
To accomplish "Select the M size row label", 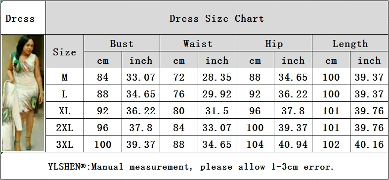I will click(64, 78).
